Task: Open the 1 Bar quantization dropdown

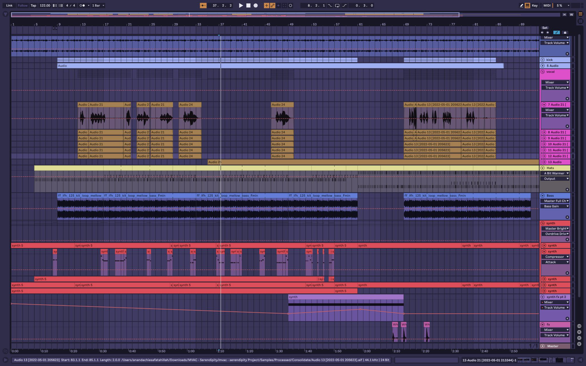Action: click(98, 5)
